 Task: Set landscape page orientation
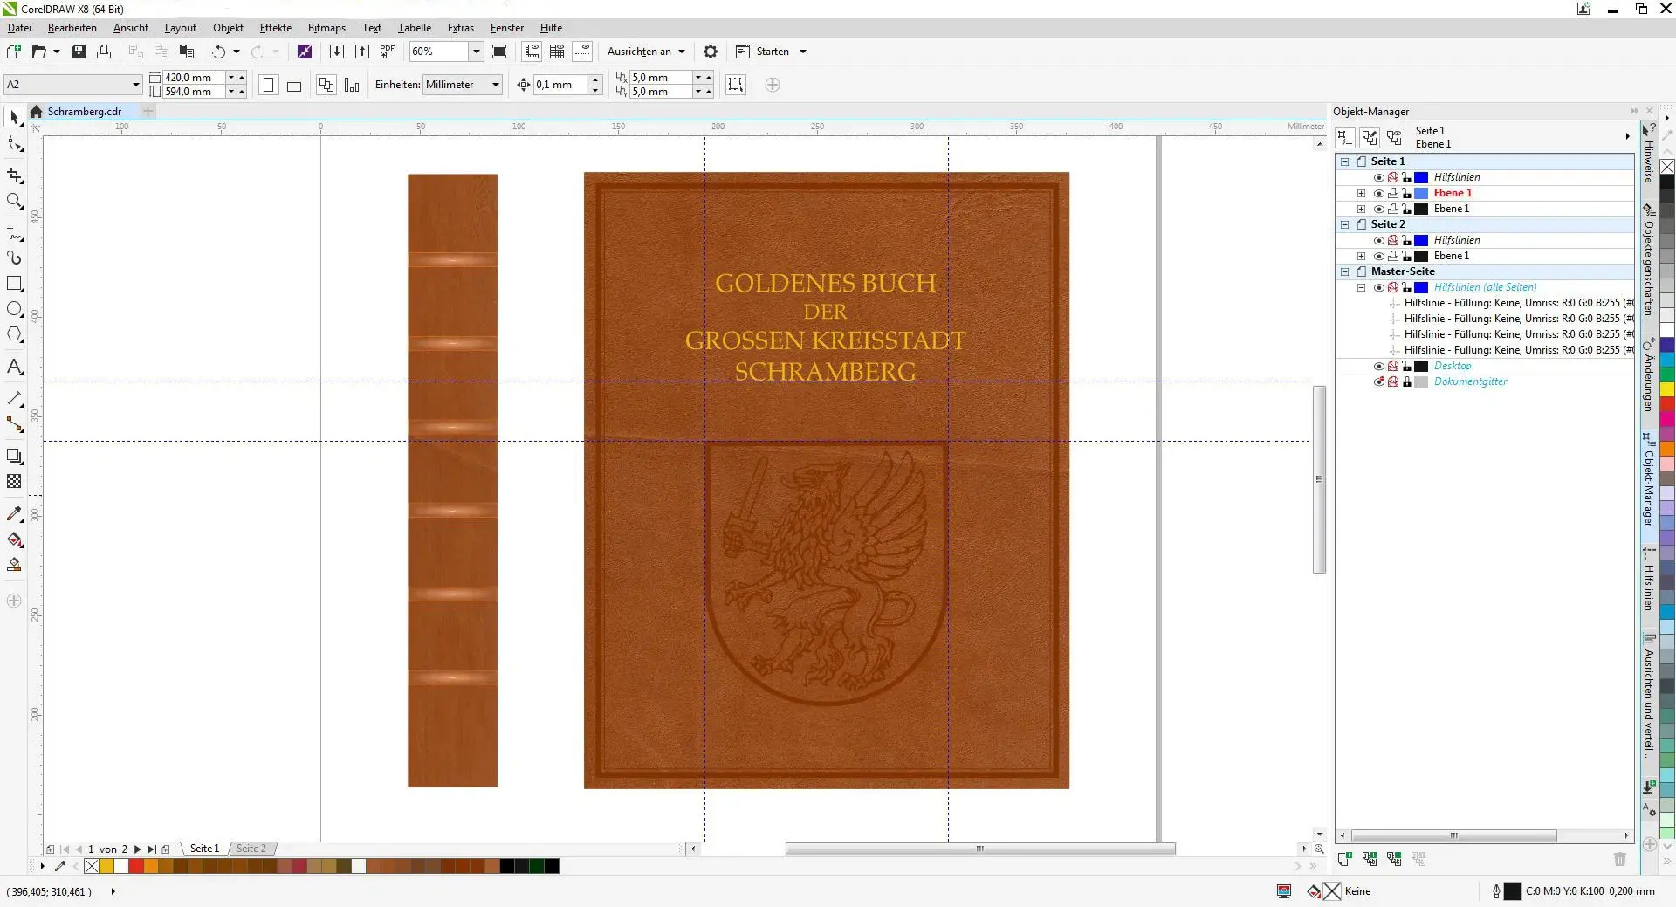point(294,85)
